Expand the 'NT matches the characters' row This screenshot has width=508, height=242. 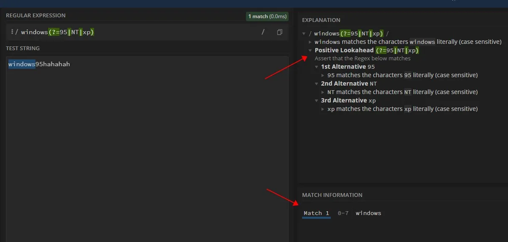323,92
